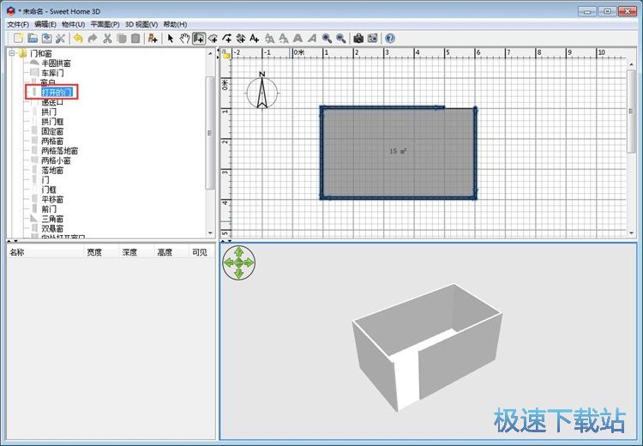The height and width of the screenshot is (446, 643).
Task: Open the 3D 视图(V) menu
Action: click(141, 24)
